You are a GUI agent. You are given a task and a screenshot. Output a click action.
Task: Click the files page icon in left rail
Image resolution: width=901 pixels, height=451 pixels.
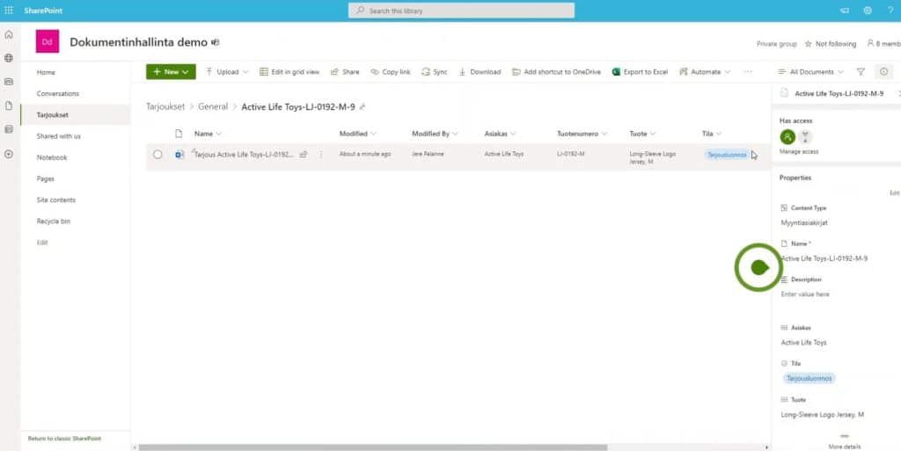9,106
